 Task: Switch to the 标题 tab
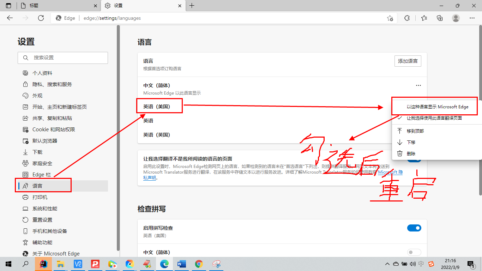[x=59, y=6]
